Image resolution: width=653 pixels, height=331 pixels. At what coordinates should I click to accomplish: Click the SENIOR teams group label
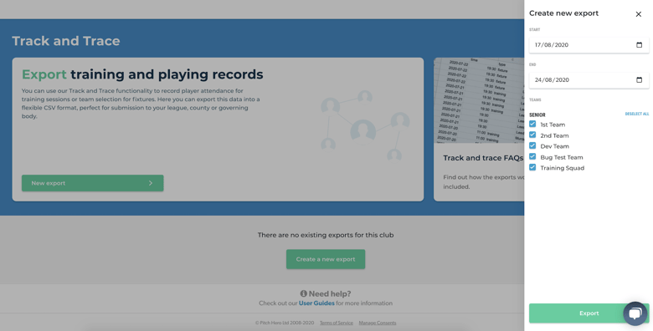pos(537,115)
